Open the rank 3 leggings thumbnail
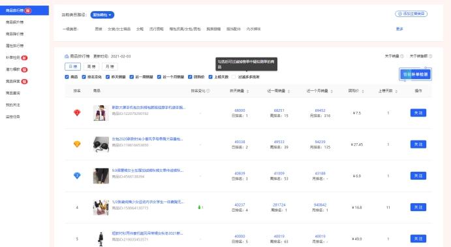 [101, 176]
